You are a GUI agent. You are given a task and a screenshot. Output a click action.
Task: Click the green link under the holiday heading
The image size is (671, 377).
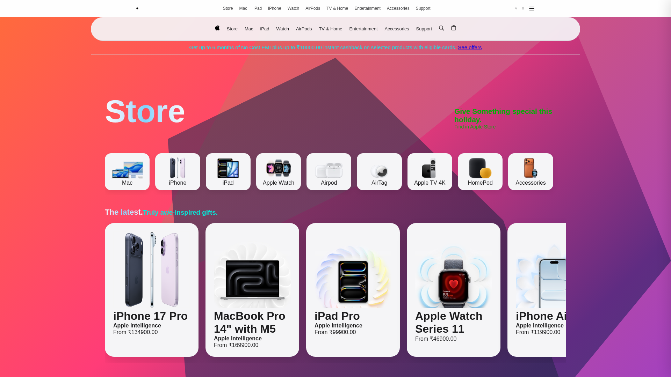(x=475, y=127)
